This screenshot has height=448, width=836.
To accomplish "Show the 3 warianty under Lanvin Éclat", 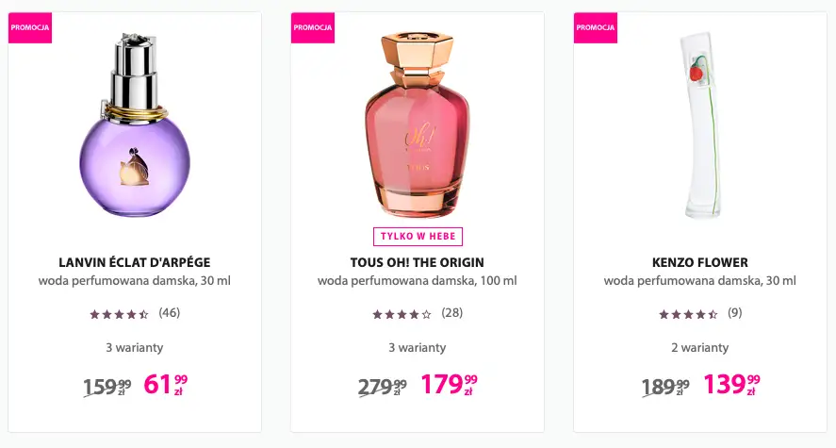I will click(x=134, y=348).
